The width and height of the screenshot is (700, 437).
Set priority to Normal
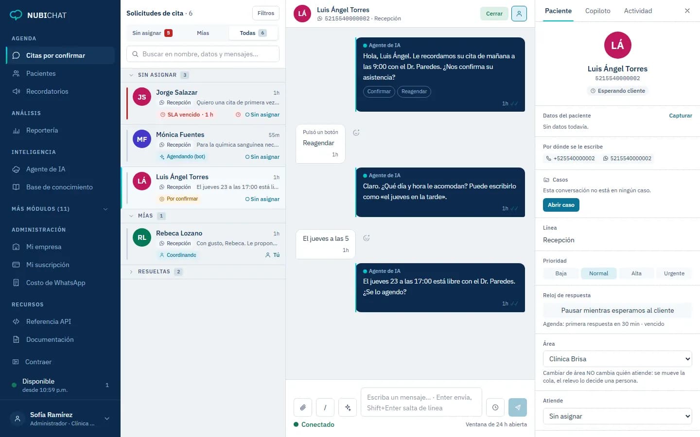click(x=598, y=273)
